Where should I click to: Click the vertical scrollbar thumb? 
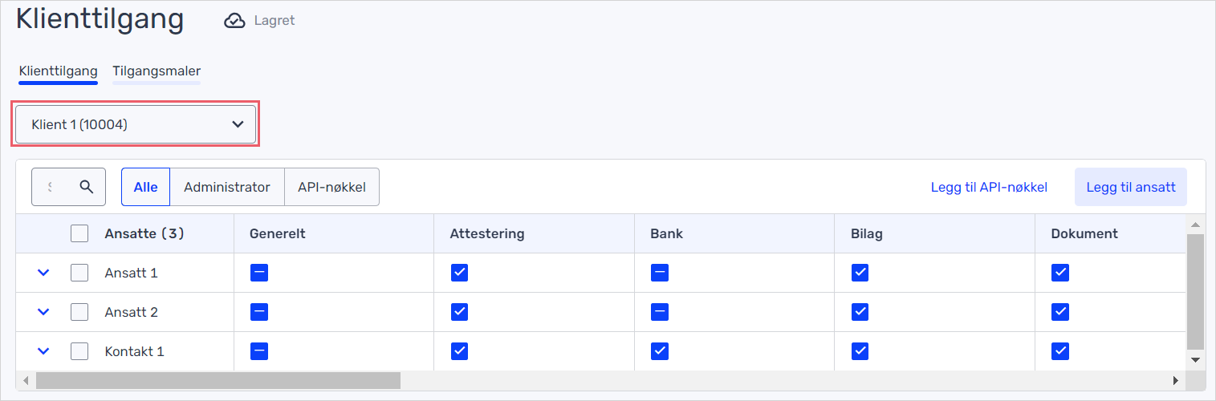1195,293
